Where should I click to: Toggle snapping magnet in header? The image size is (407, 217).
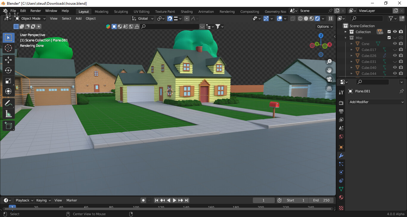(x=170, y=18)
